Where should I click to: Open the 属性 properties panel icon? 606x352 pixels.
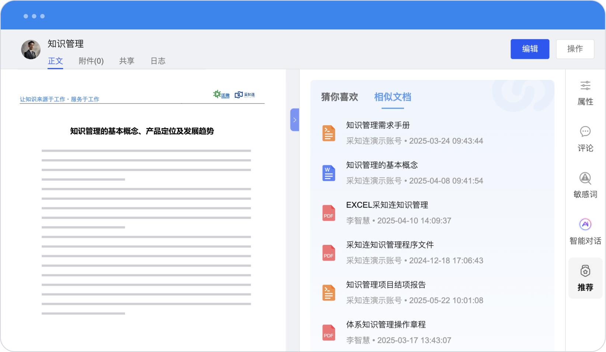pos(585,86)
